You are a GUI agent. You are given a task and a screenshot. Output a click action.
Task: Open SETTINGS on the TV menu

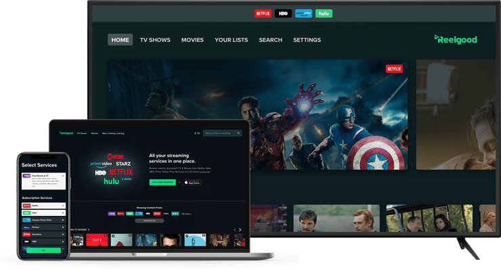tap(307, 40)
